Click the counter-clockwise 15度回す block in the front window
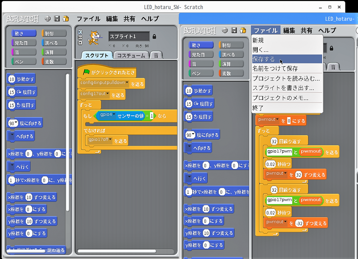Screen dimensions: 358x259 (199, 117)
